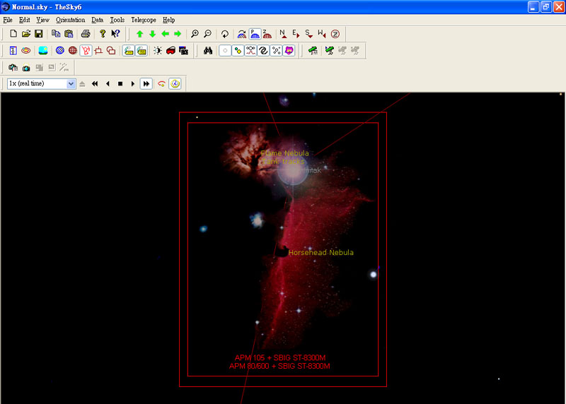Screen dimensions: 566x404
Task: Click the camera icon in third toolbar
Action: pyautogui.click(x=26, y=68)
